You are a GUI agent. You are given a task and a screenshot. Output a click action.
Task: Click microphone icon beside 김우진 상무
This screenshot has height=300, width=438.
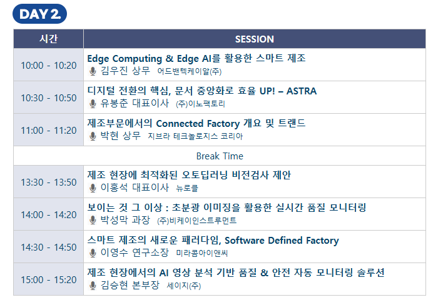pos(93,71)
